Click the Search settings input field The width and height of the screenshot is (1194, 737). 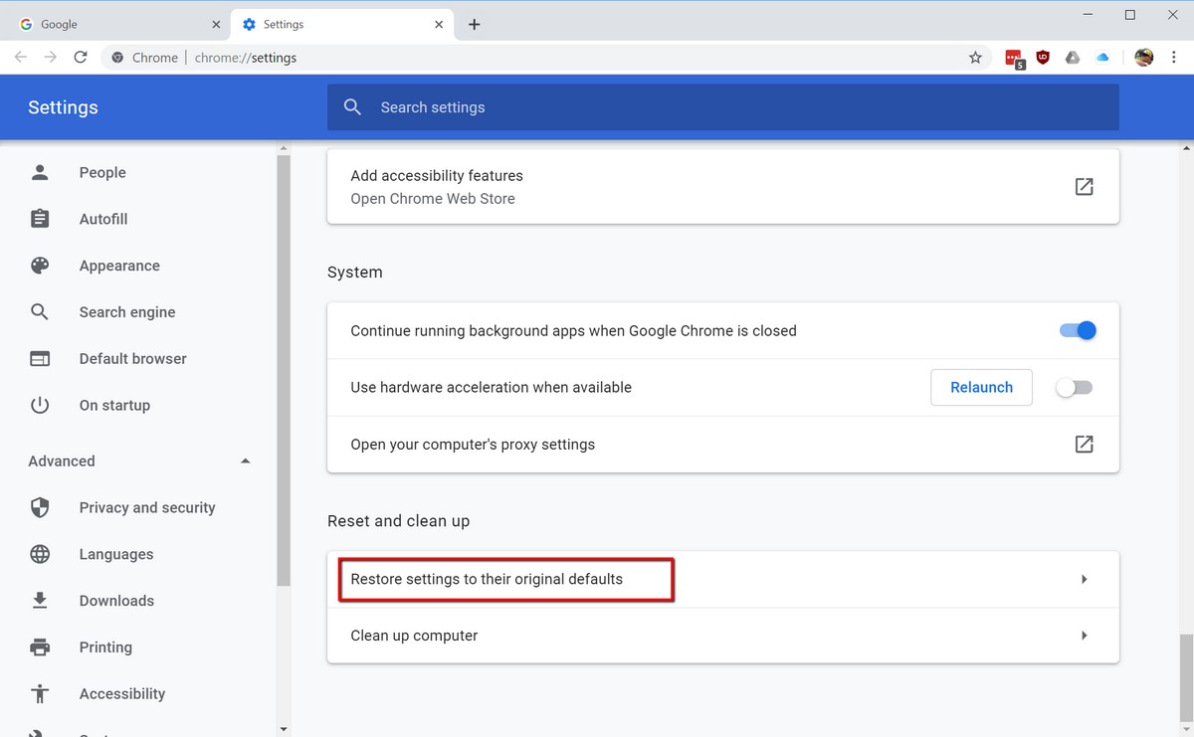[x=736, y=107]
